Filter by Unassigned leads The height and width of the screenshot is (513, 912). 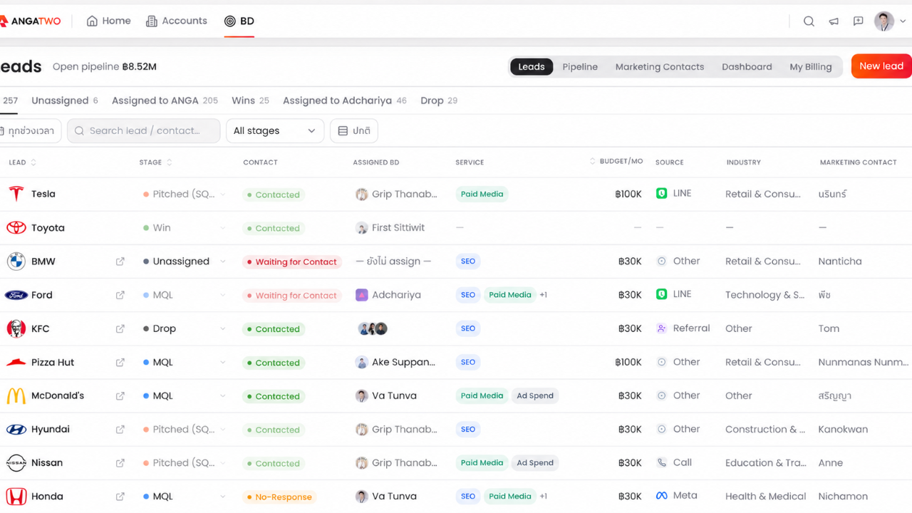coord(65,100)
